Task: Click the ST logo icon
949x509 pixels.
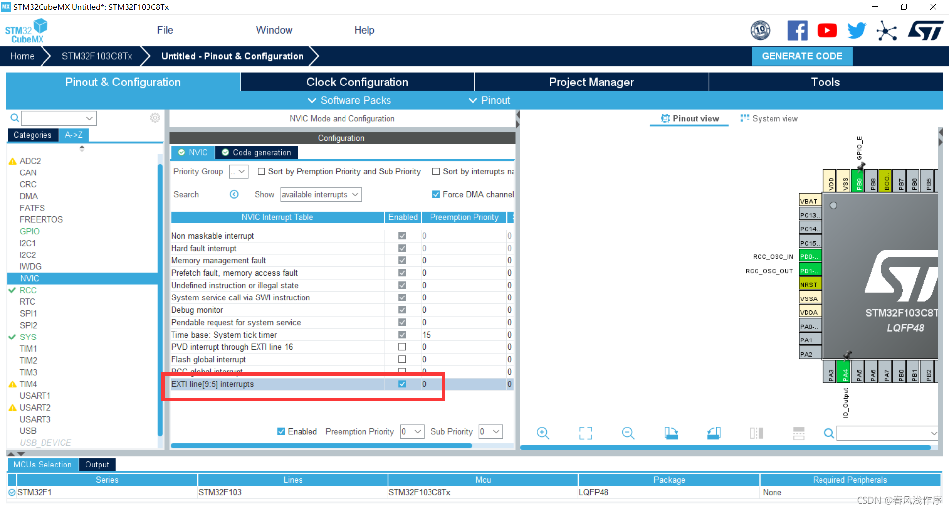Action: pyautogui.click(x=925, y=31)
